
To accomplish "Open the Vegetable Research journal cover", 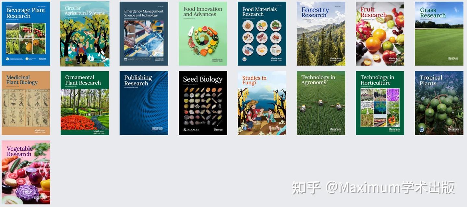I will pyautogui.click(x=26, y=172).
